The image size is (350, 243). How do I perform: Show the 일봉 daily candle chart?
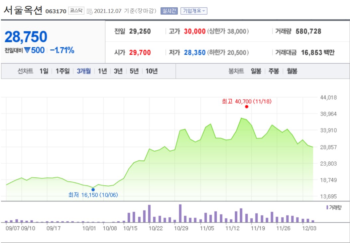(x=256, y=71)
